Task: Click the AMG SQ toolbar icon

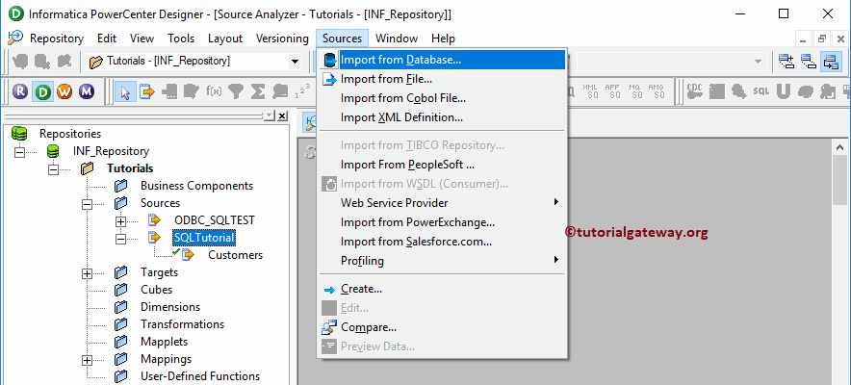Action: coord(657,91)
